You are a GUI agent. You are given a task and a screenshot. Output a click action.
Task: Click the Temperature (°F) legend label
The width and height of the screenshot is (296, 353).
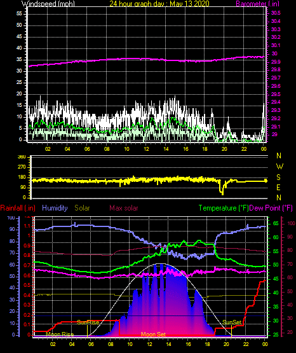click(x=224, y=208)
